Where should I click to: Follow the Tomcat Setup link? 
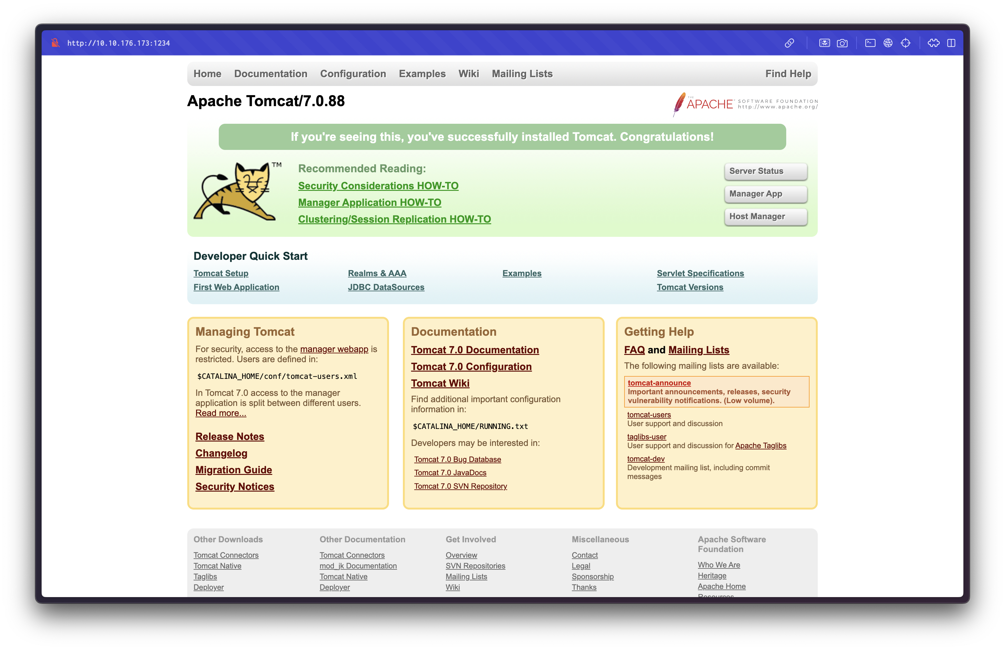coord(221,273)
